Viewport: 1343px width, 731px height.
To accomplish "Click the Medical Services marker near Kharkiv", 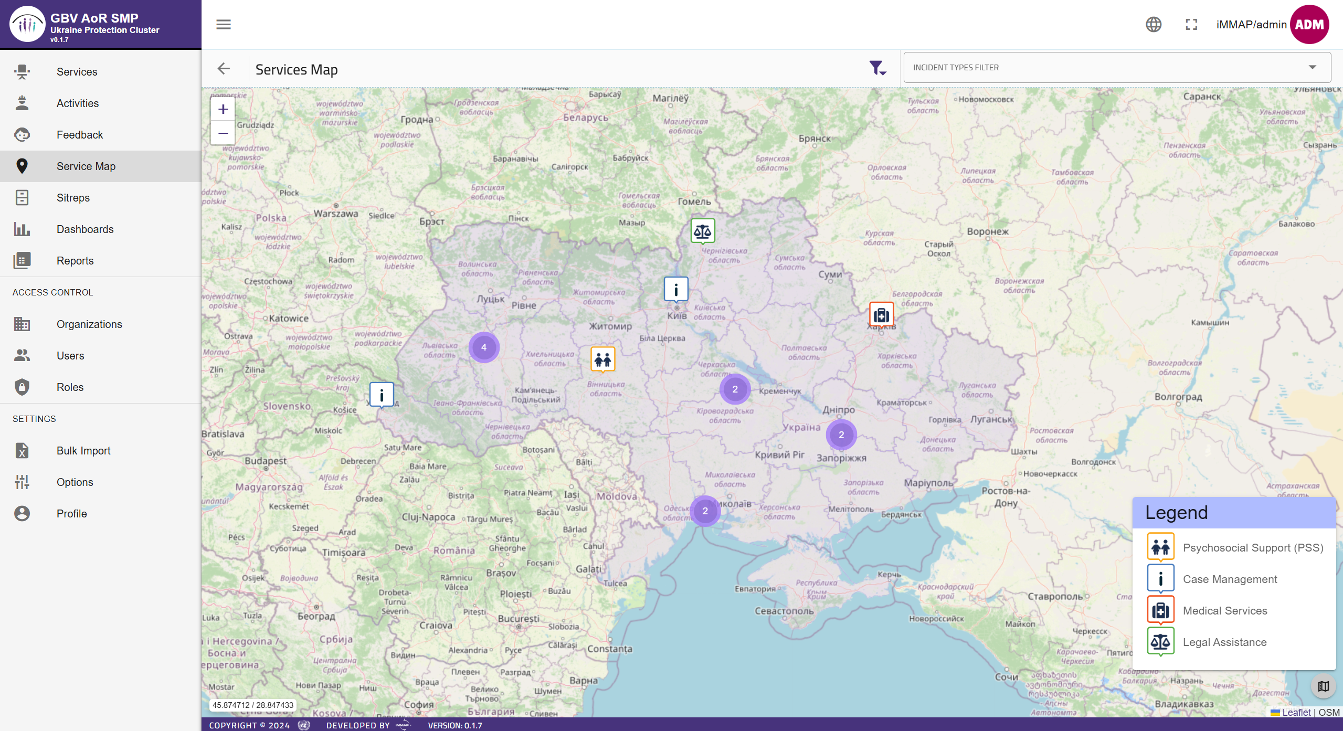I will tap(880, 314).
